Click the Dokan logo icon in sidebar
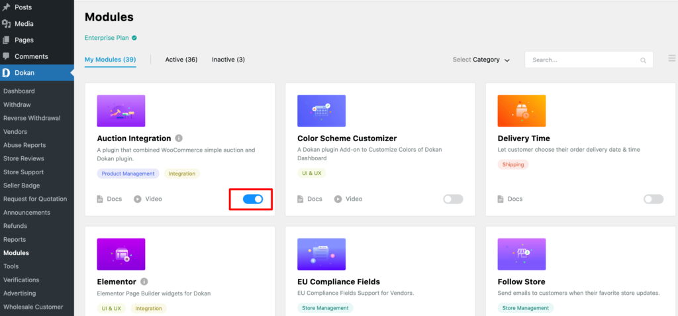 point(6,73)
